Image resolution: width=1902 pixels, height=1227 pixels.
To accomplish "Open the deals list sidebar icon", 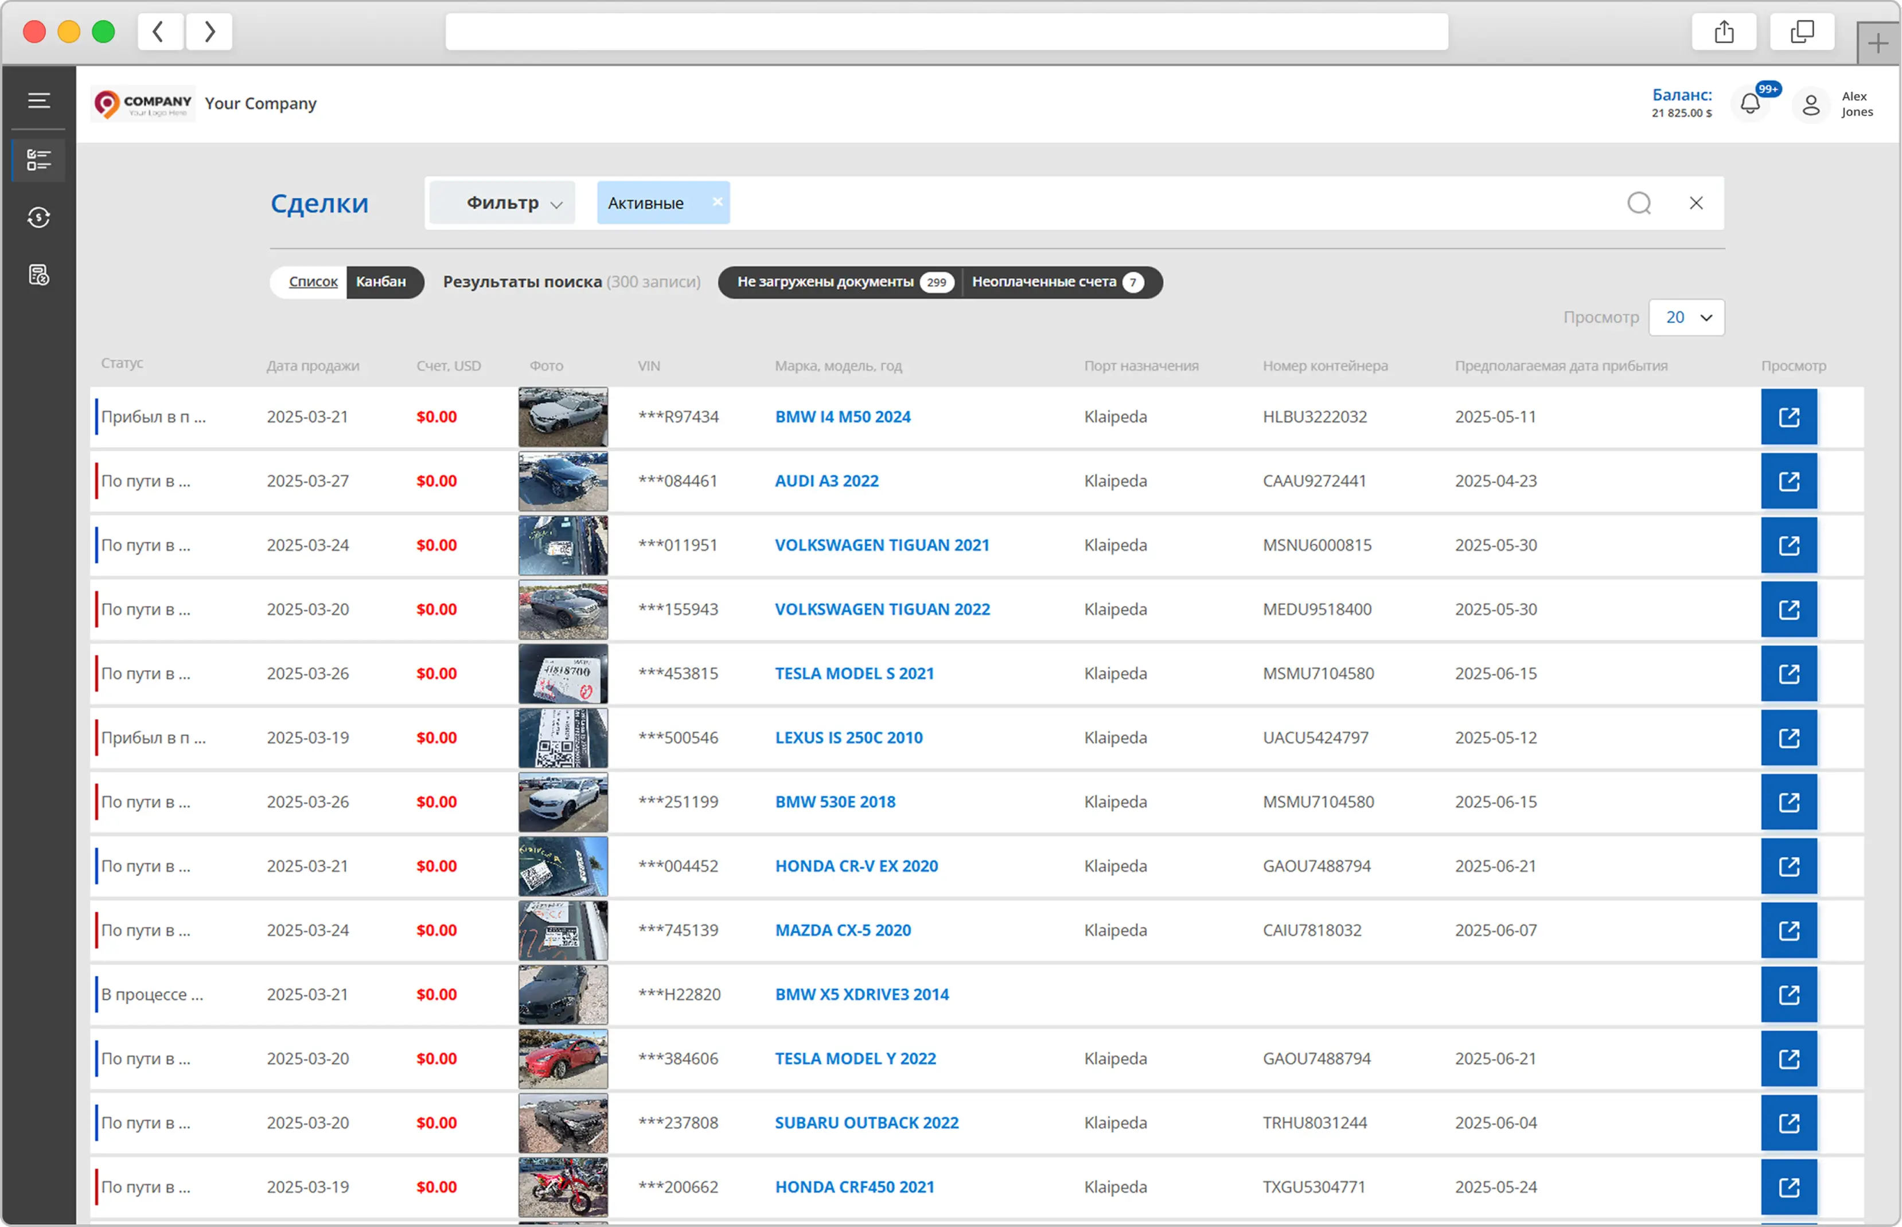I will click(38, 159).
